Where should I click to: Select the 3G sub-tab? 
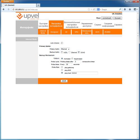click(x=66, y=32)
